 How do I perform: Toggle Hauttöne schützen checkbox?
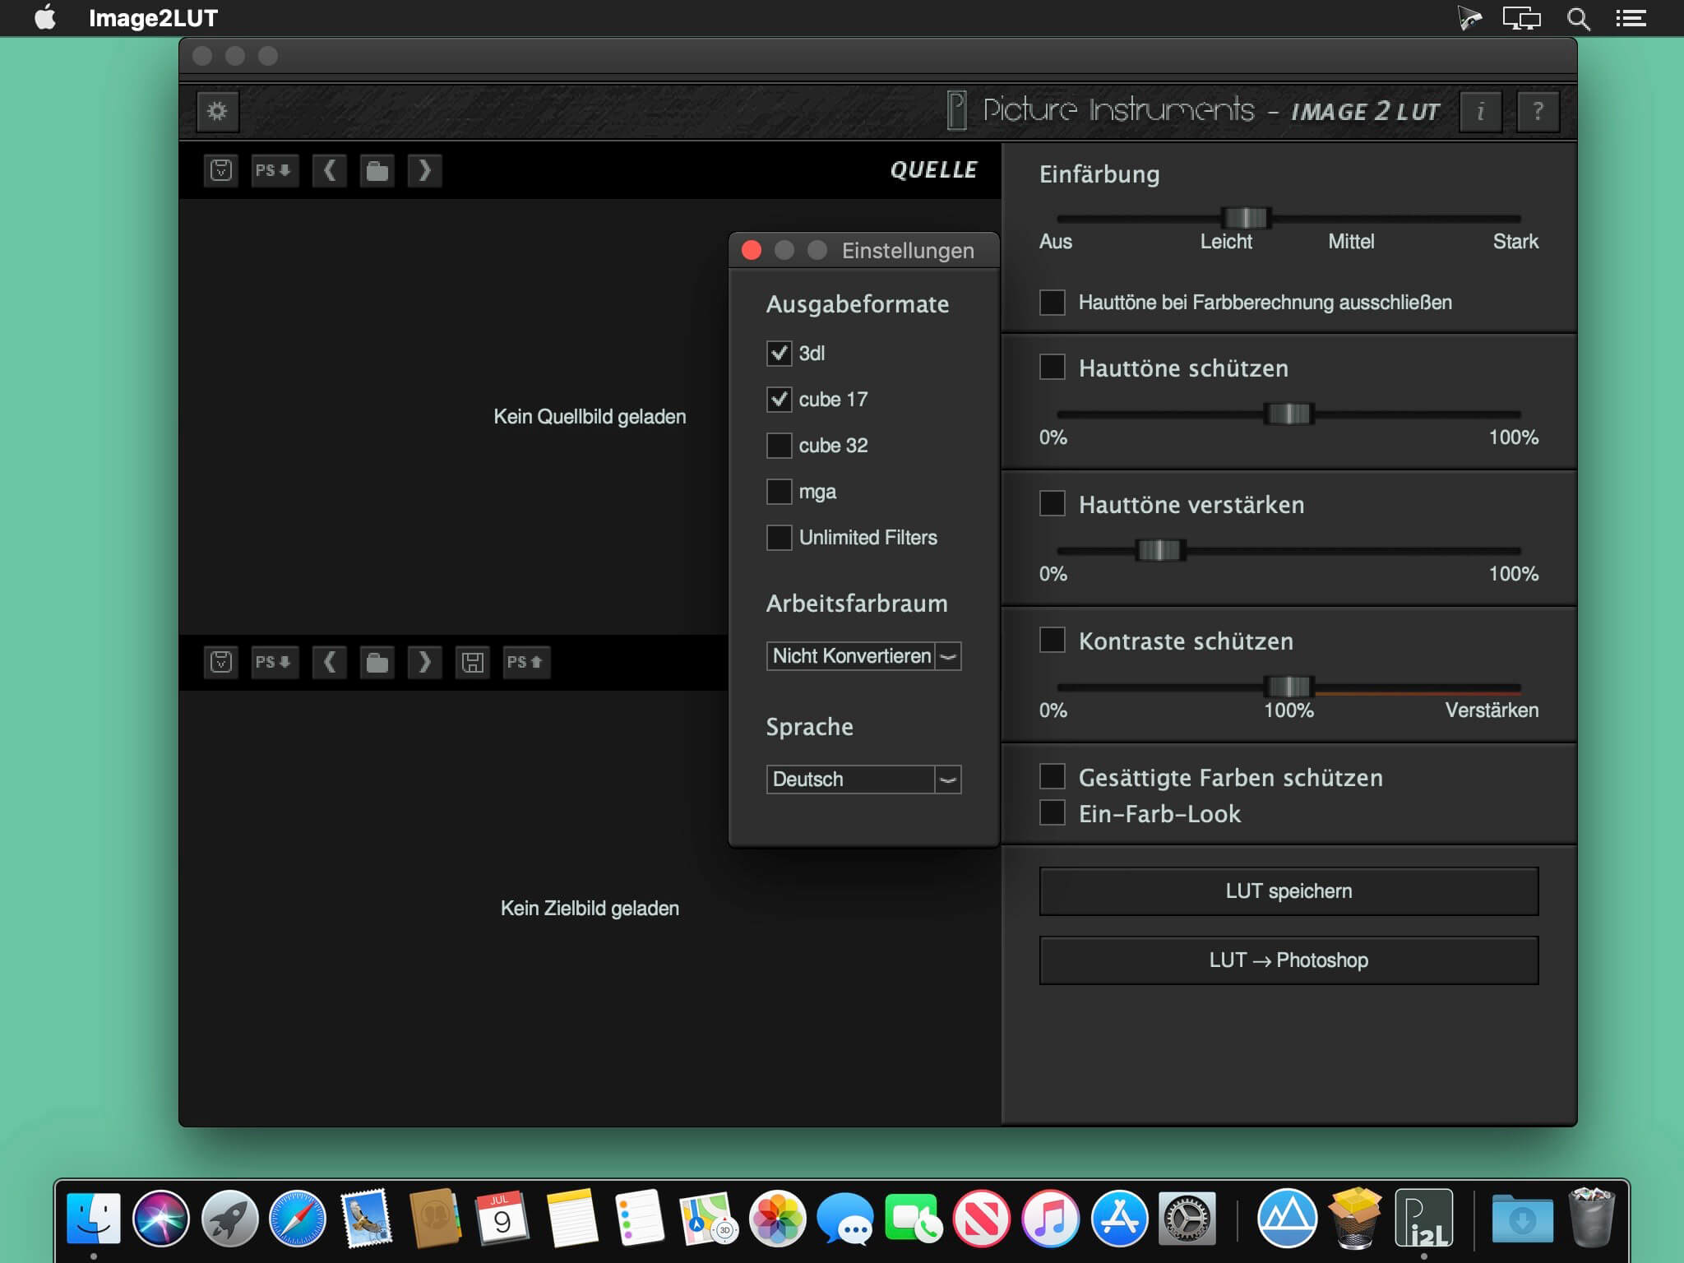point(1052,368)
